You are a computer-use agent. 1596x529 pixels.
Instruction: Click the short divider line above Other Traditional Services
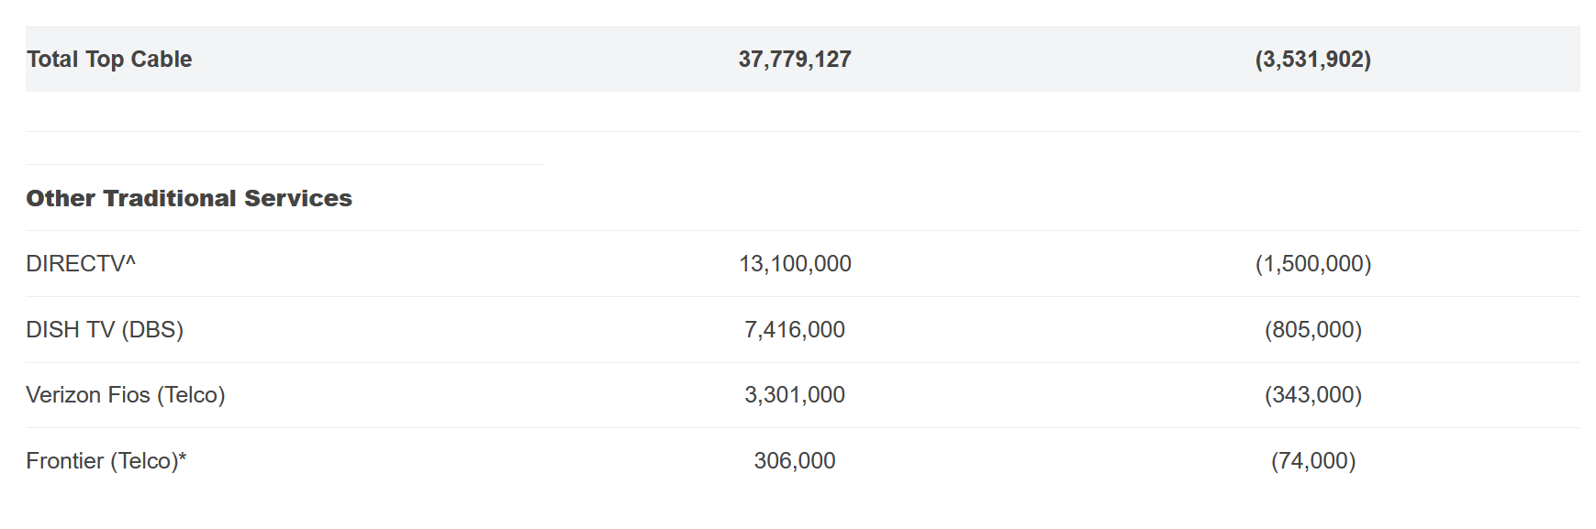tap(285, 165)
